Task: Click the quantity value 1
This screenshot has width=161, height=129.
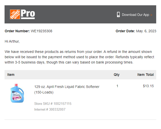Action: point(117,86)
